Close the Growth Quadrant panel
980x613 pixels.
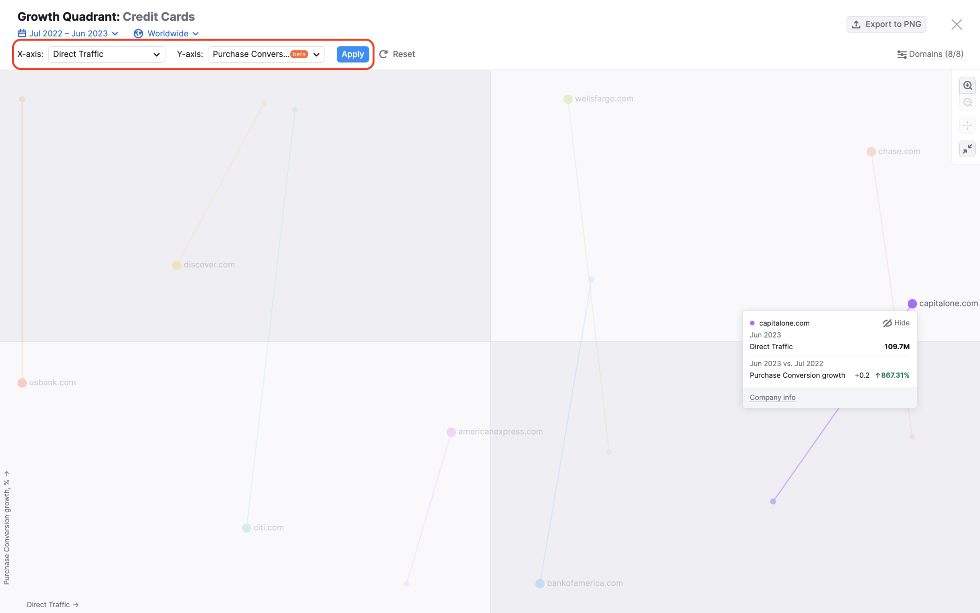pos(956,24)
